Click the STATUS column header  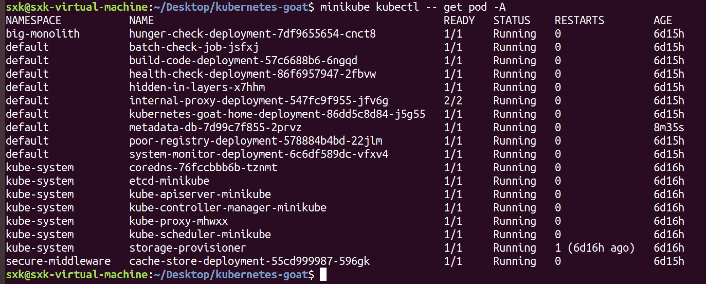pos(511,21)
